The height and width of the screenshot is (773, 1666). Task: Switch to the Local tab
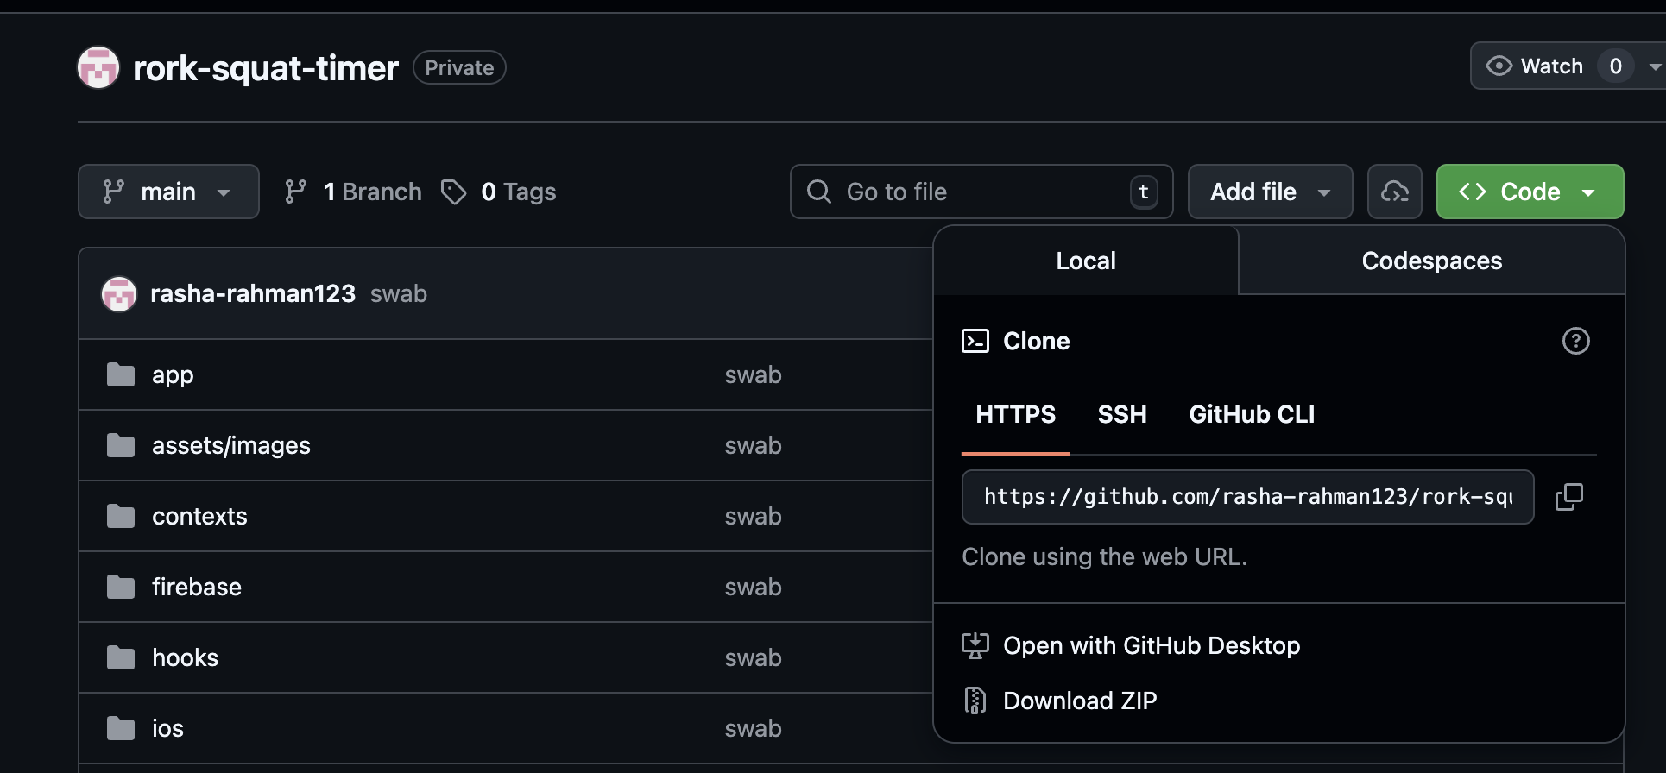[1086, 261]
